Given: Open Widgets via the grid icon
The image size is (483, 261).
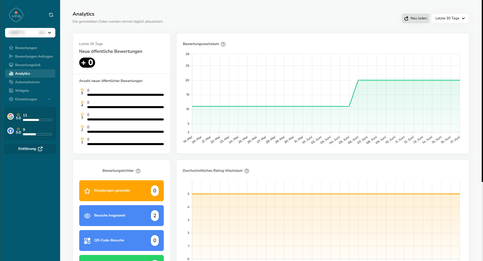Looking at the screenshot, I should point(11,91).
